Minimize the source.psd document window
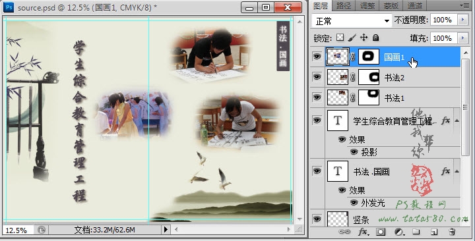Screen dimensions: 475x241 pyautogui.click(x=249, y=7)
